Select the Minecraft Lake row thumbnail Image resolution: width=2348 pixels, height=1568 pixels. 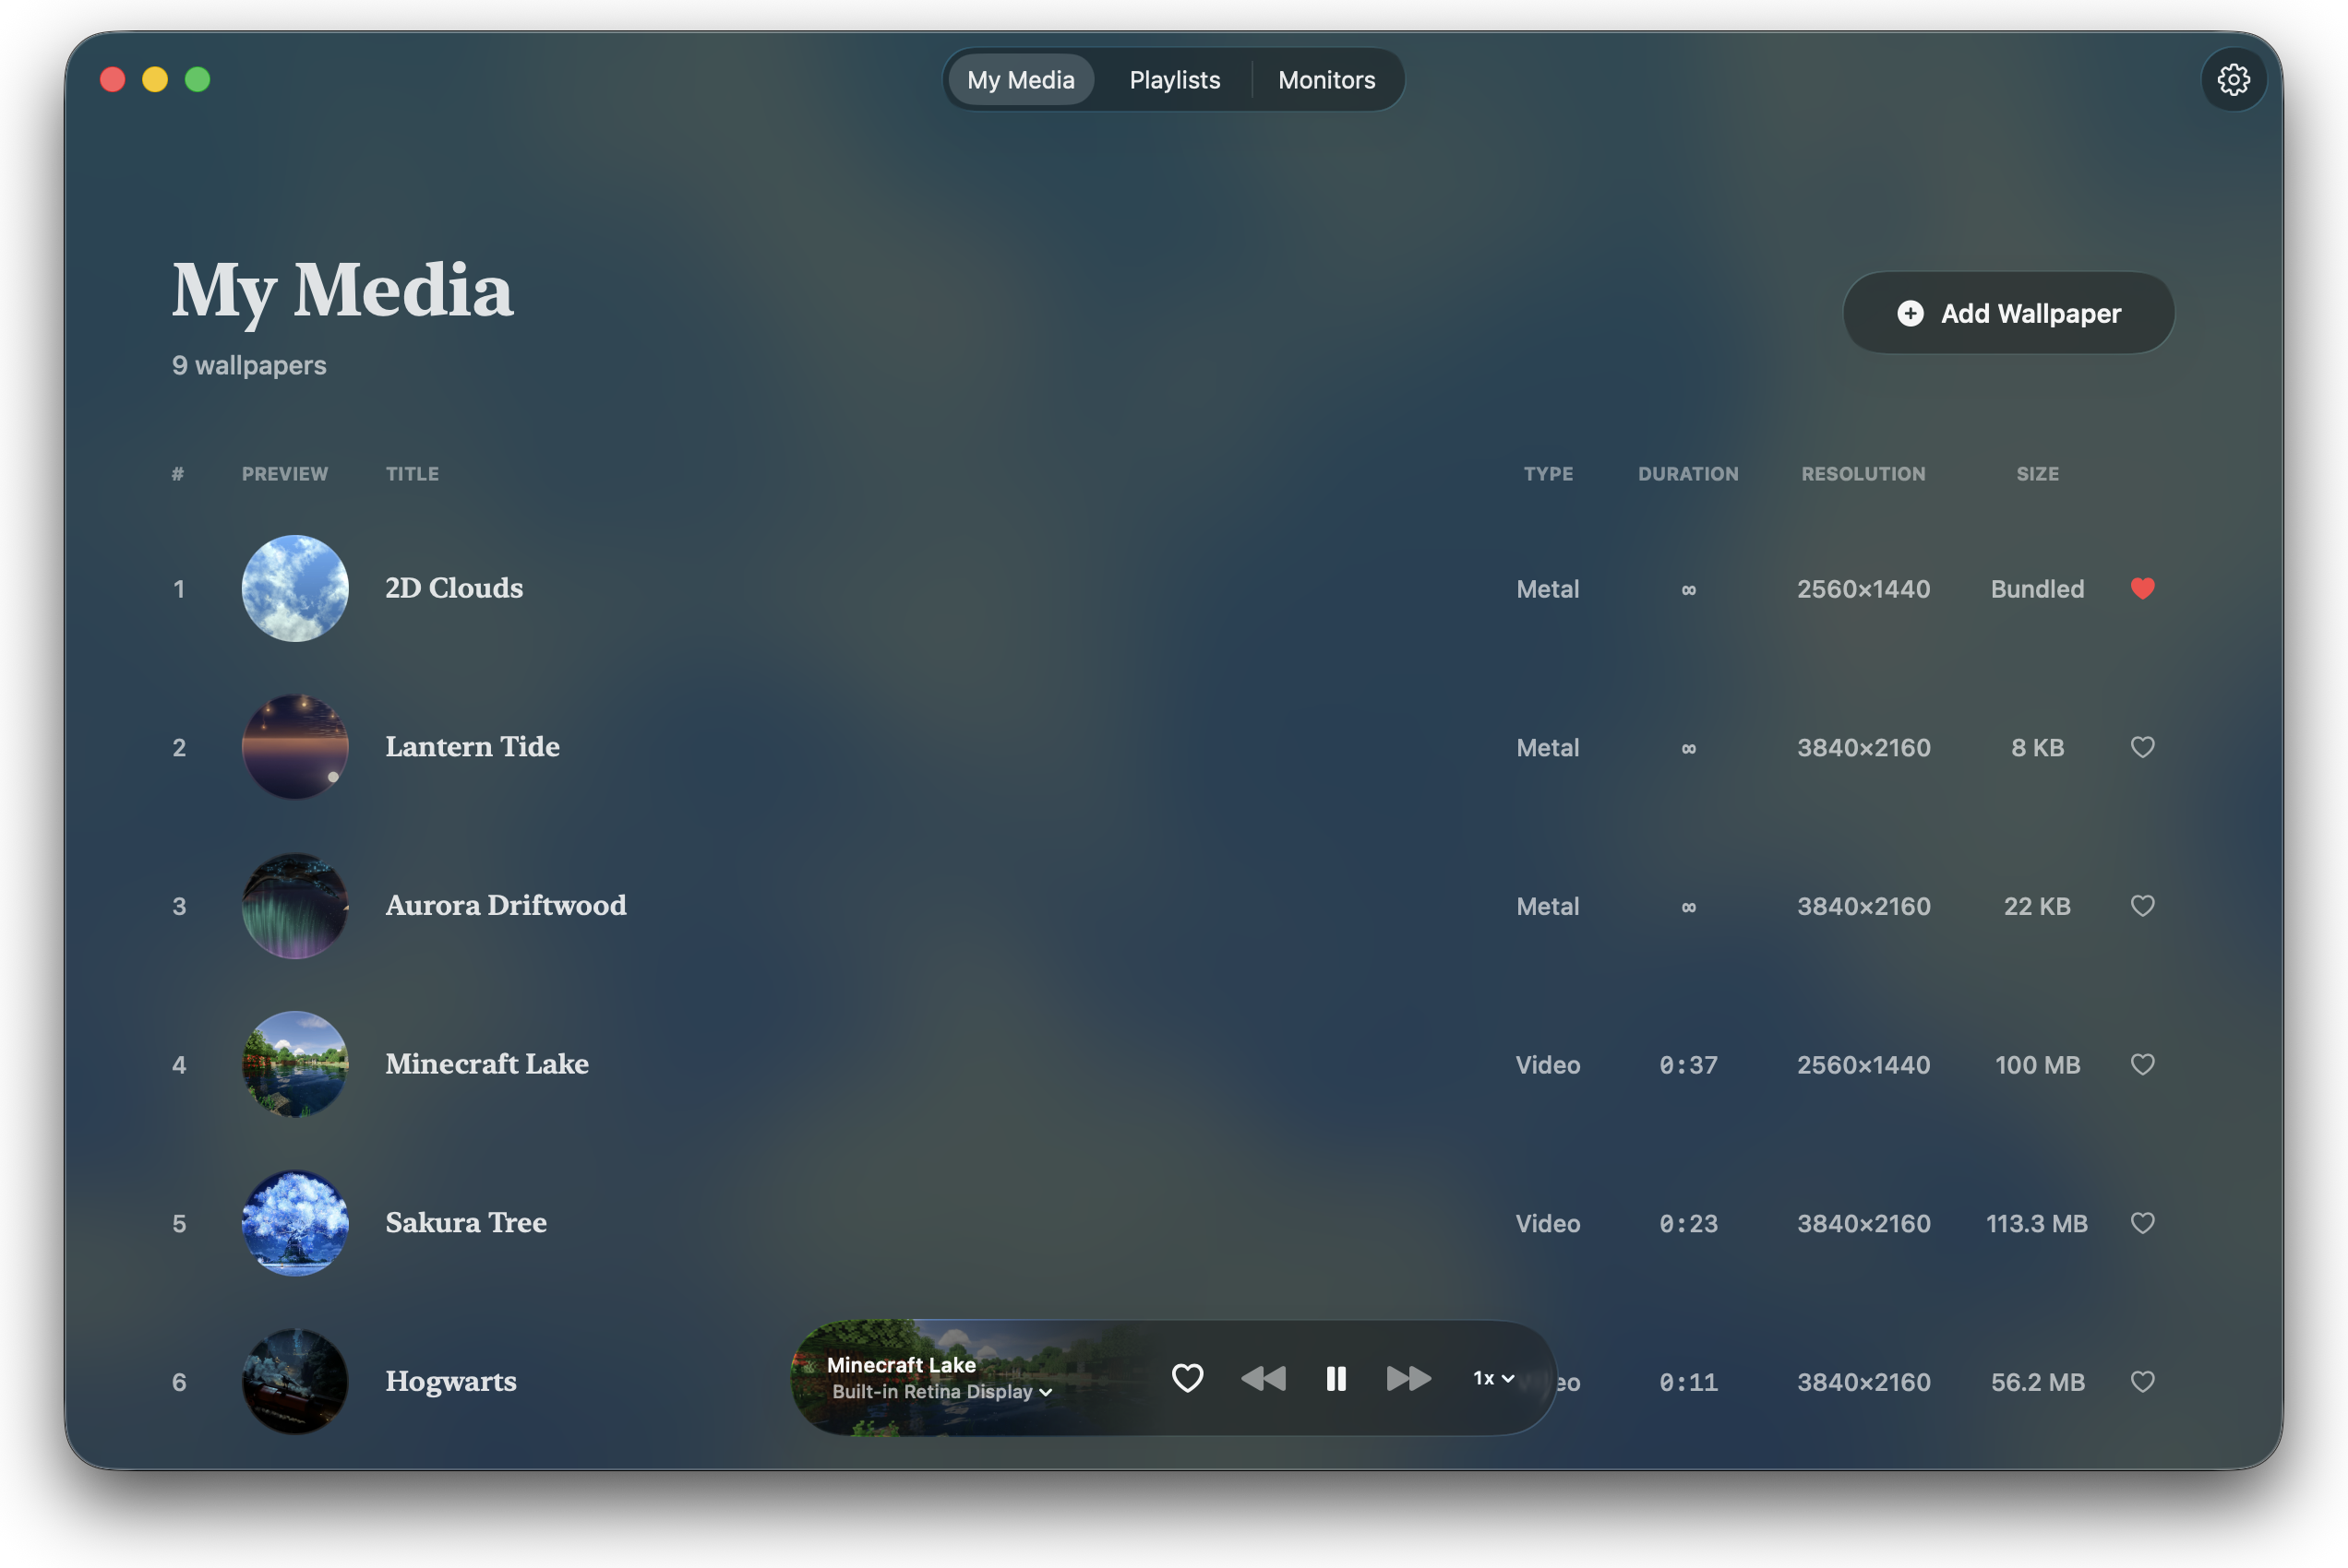click(295, 1064)
